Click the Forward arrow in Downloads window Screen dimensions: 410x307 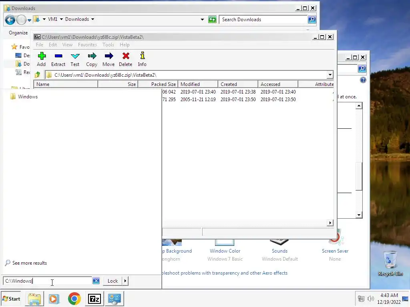pyautogui.click(x=22, y=20)
